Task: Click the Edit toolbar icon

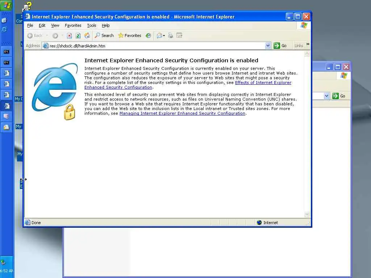Action: [179, 36]
